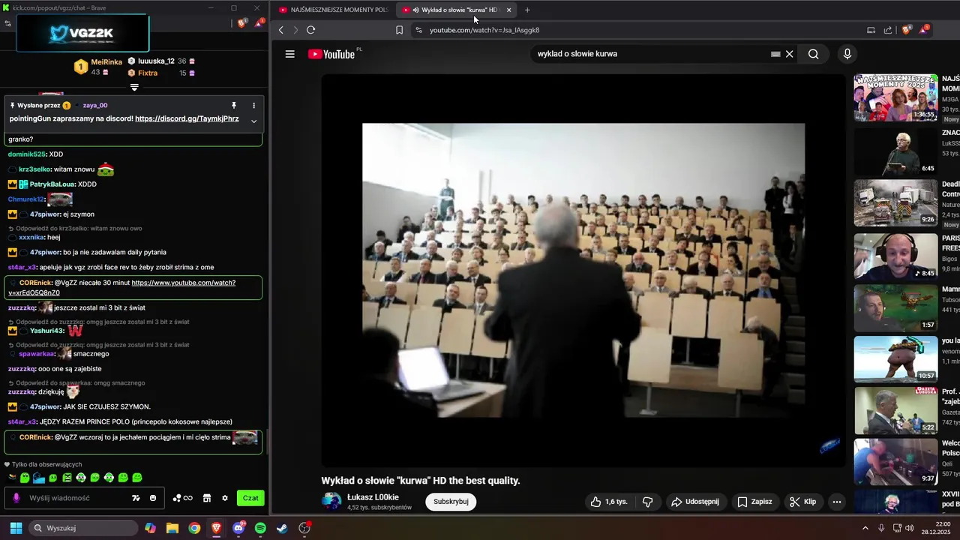960x540 pixels.
Task: Open Łukasz L00kie channel name
Action: (x=373, y=497)
